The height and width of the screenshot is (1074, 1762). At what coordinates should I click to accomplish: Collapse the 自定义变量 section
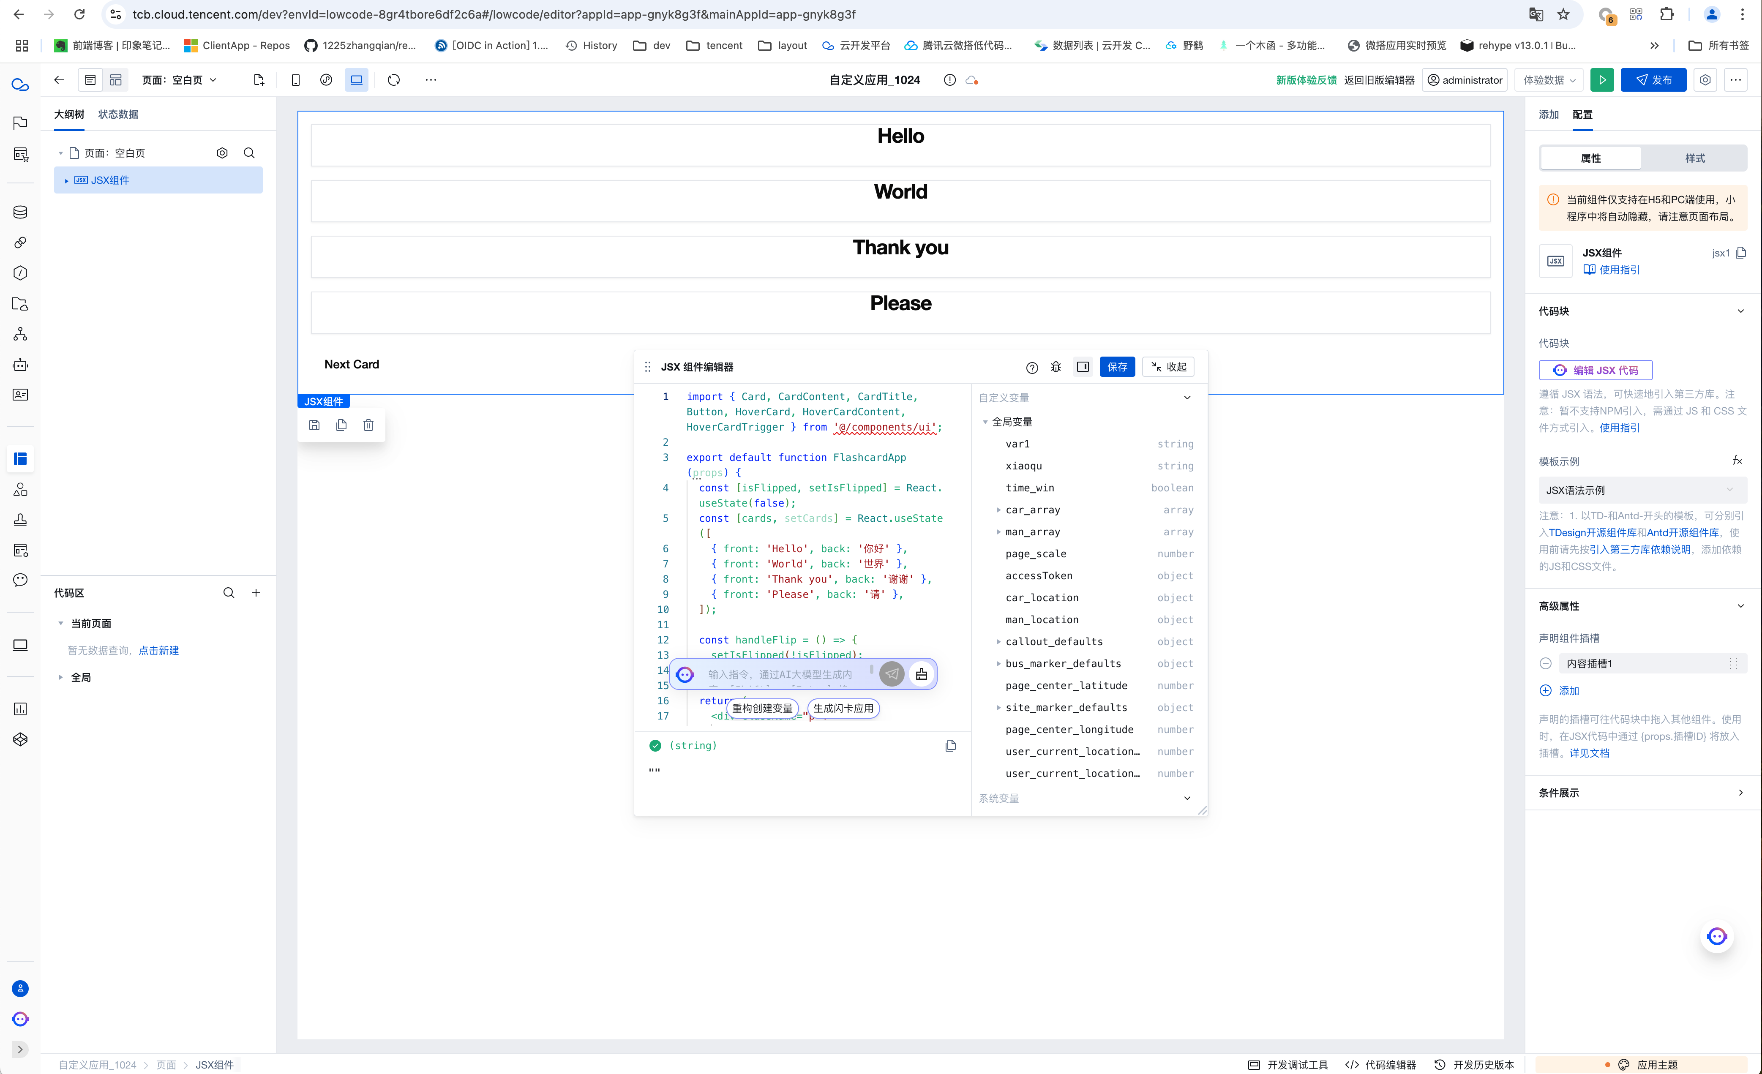pyautogui.click(x=1187, y=398)
